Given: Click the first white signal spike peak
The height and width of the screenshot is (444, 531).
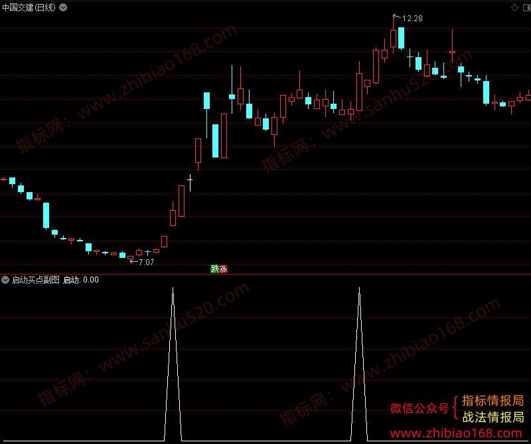Looking at the screenshot, I should 173,289.
